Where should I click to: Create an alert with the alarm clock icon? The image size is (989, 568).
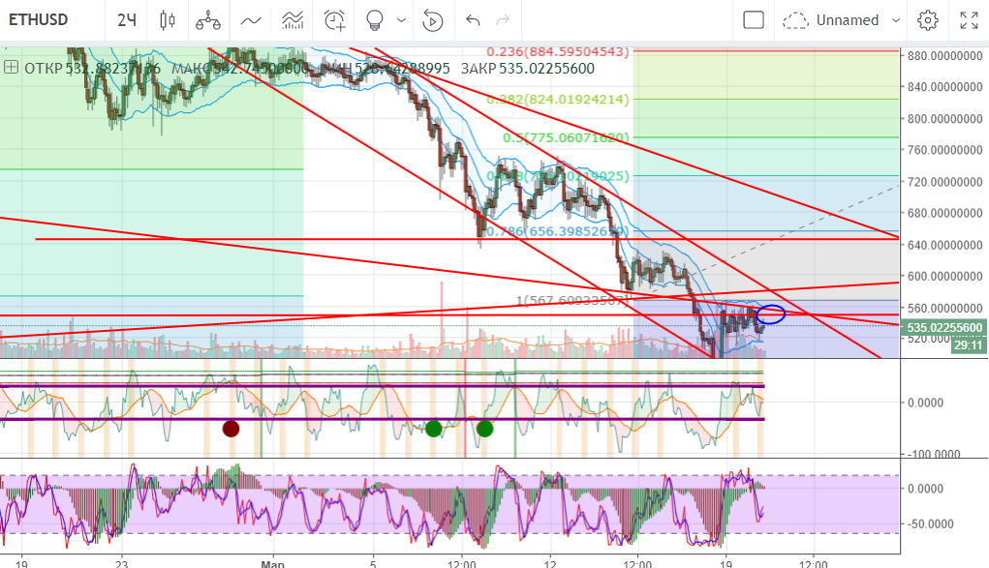click(335, 19)
